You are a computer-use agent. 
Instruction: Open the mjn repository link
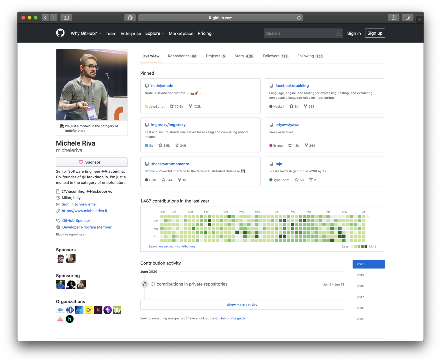point(279,164)
